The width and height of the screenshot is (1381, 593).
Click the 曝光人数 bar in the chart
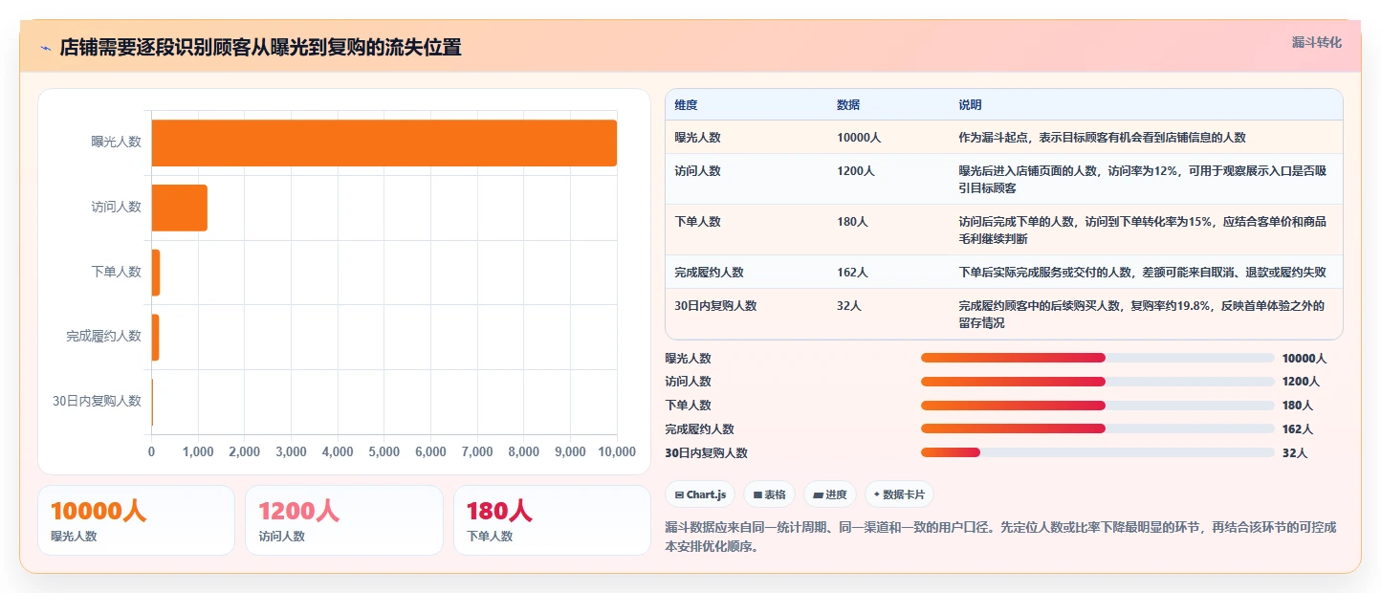point(384,143)
